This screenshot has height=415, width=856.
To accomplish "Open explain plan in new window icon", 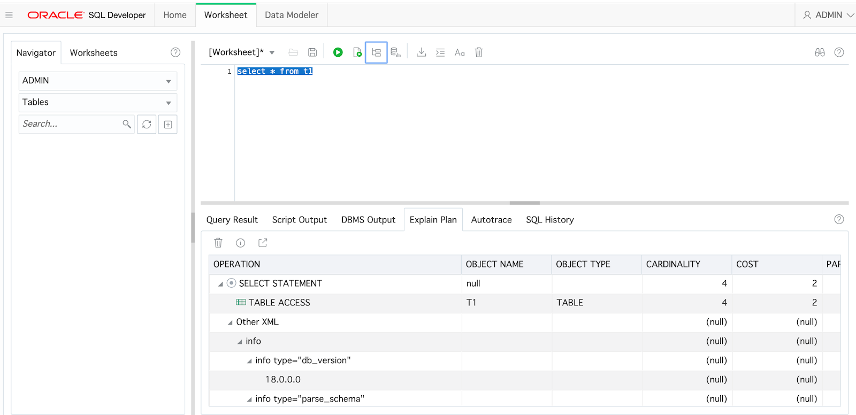I will [263, 243].
